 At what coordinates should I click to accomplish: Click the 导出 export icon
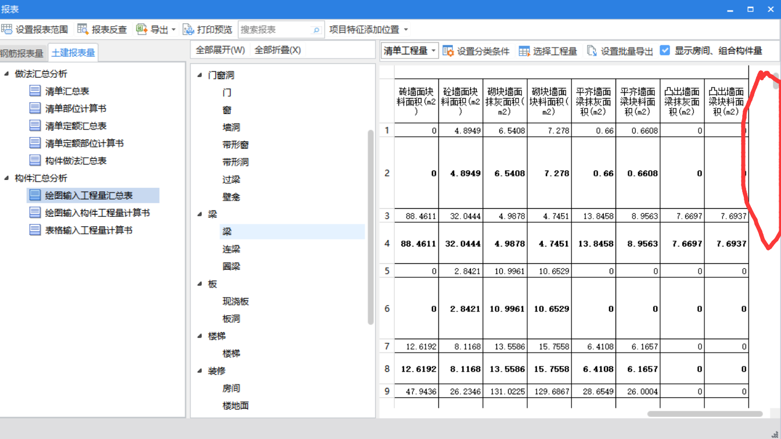point(142,29)
